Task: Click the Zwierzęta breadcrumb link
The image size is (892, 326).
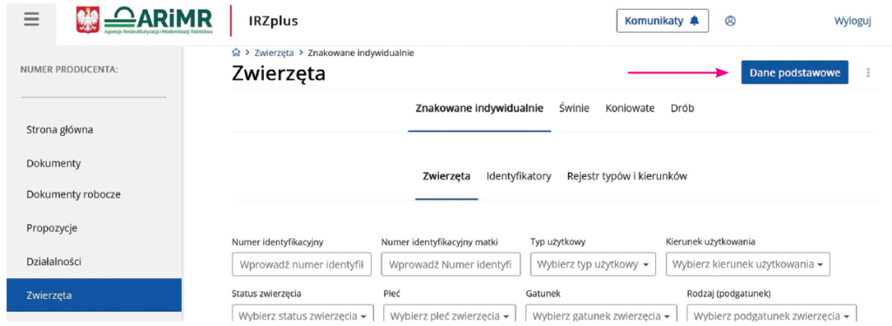Action: click(x=274, y=53)
